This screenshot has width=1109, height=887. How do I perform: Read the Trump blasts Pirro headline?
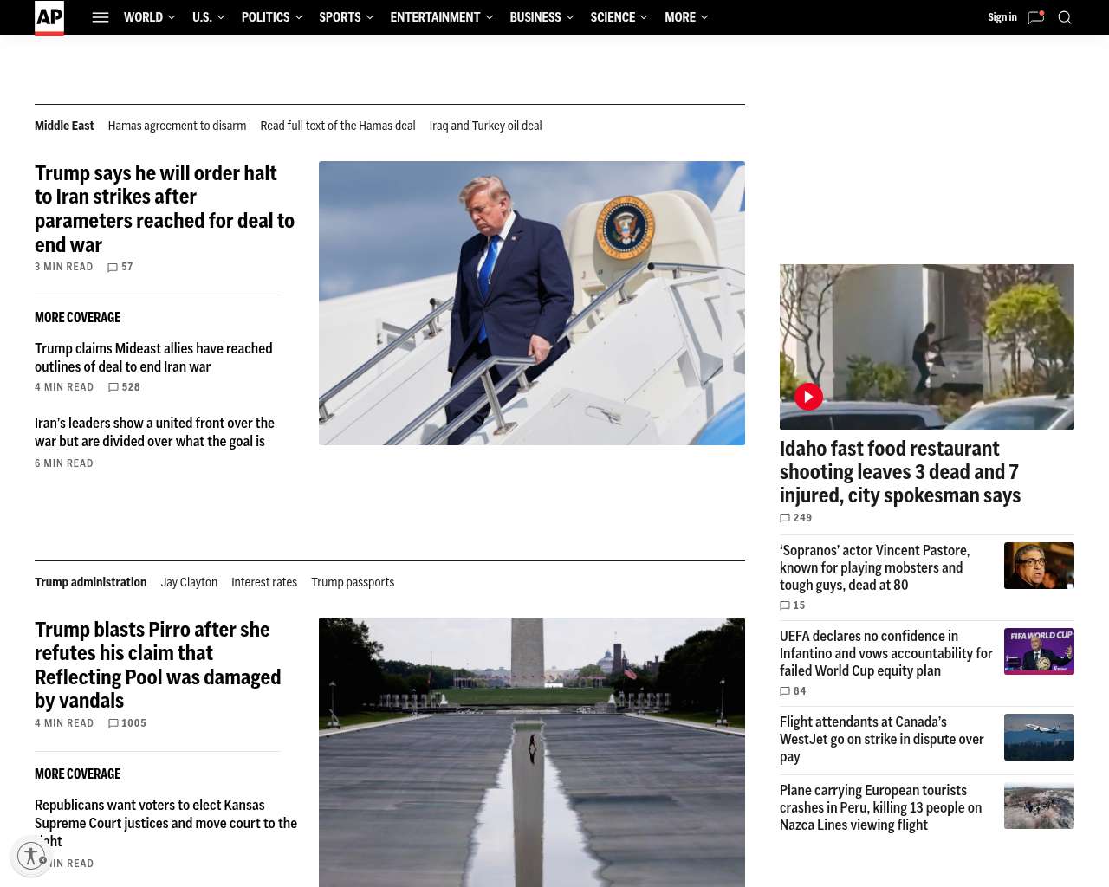coord(158,665)
